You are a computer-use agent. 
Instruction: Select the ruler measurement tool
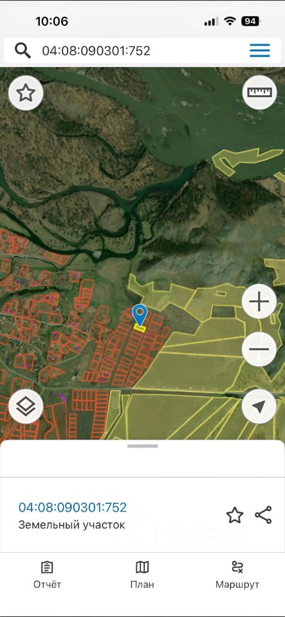(x=259, y=92)
